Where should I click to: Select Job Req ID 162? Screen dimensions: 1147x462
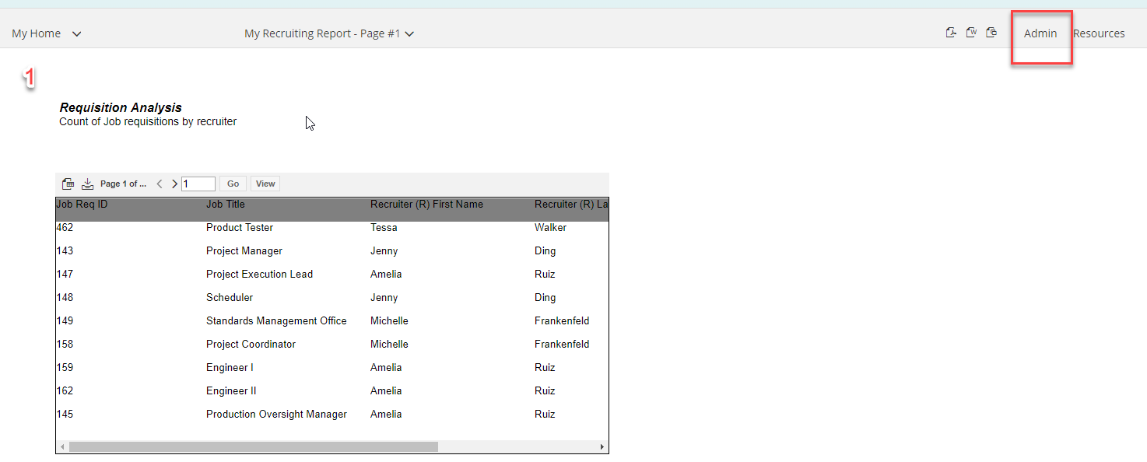click(x=65, y=391)
